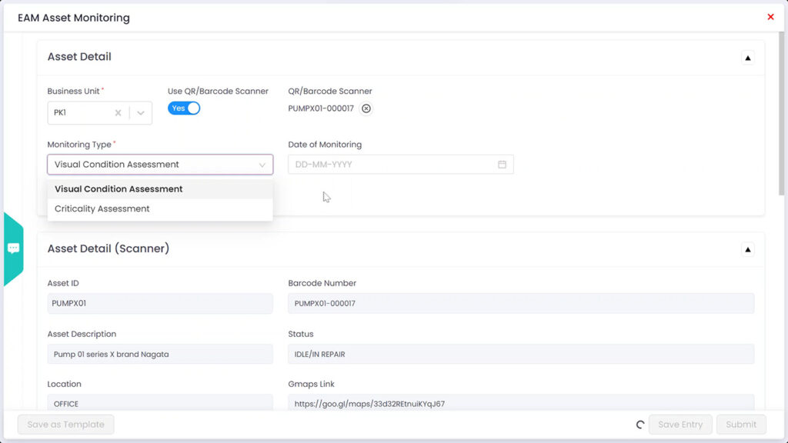Click the Asset Description field

(159, 353)
